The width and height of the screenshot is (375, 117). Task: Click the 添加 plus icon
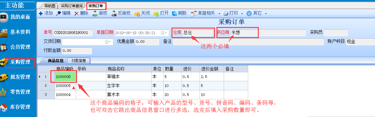(x=41, y=13)
